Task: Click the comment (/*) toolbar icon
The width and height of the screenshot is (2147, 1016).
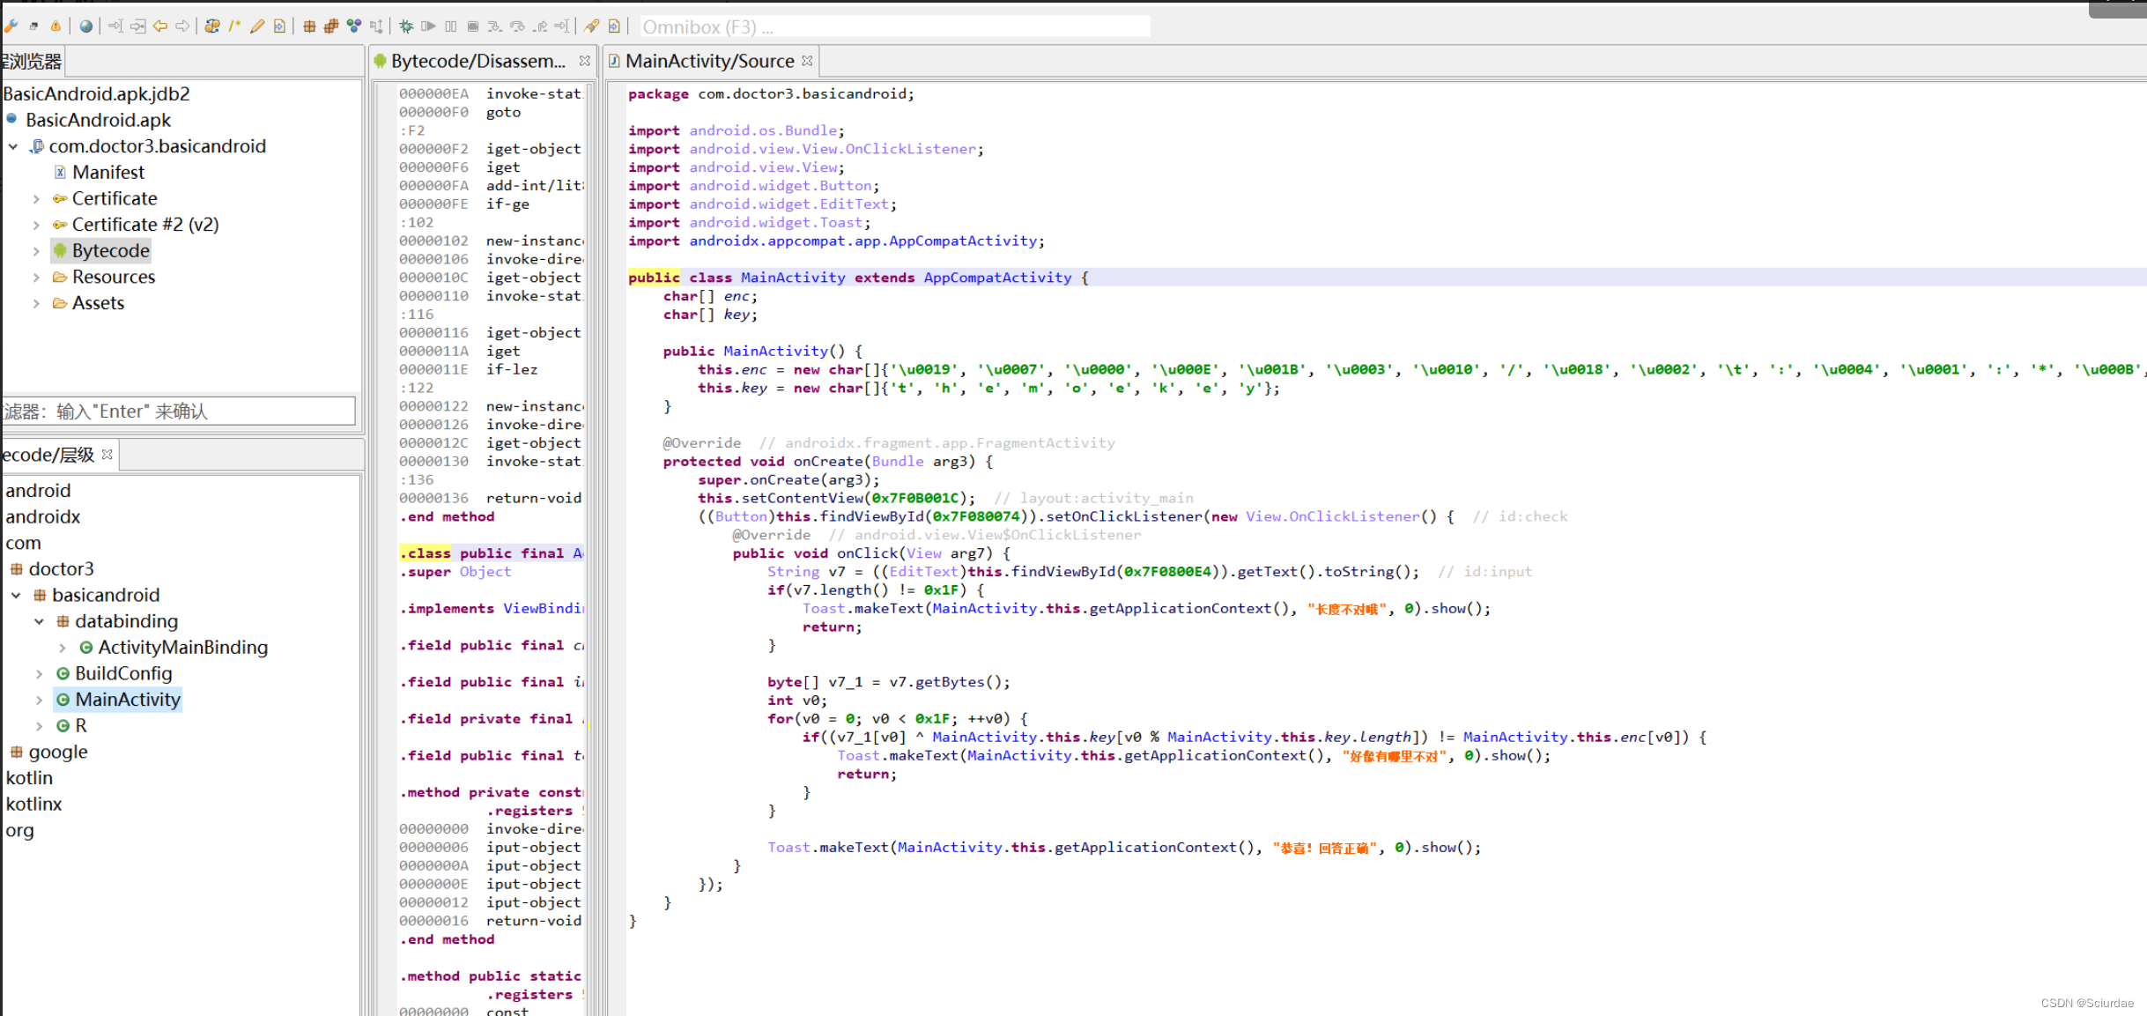Action: click(234, 26)
